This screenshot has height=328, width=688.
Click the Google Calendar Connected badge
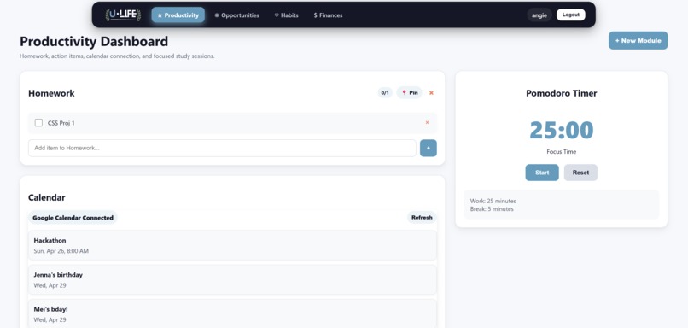point(73,217)
